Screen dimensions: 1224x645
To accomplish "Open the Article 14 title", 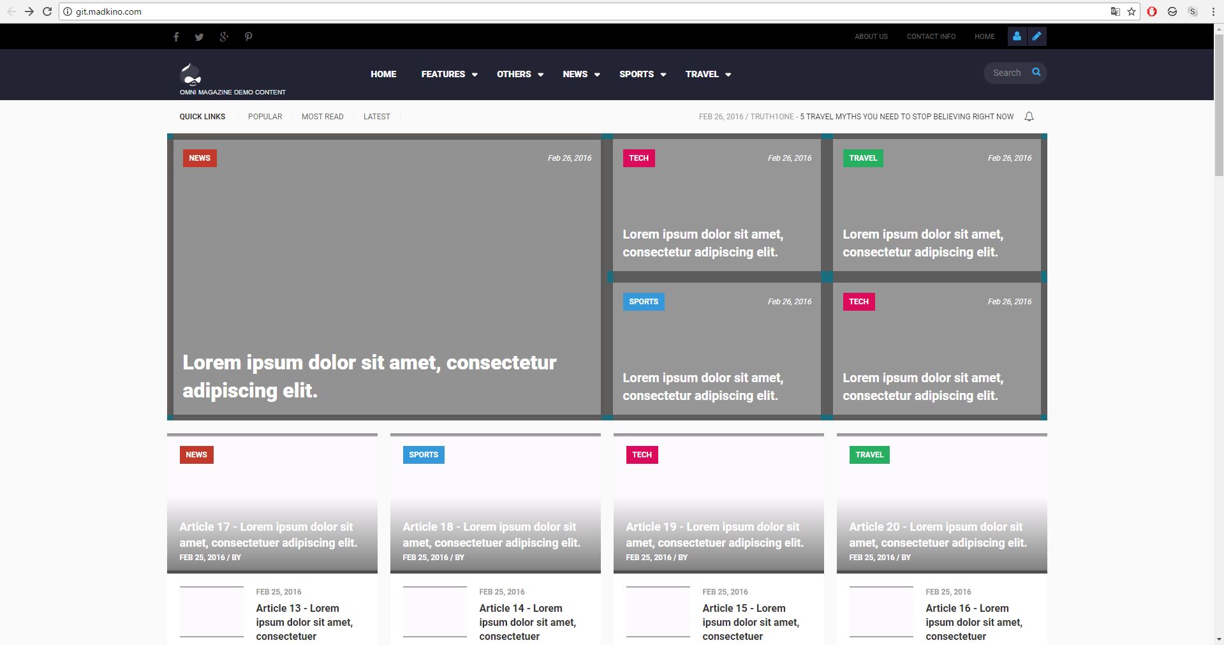I will click(x=527, y=622).
